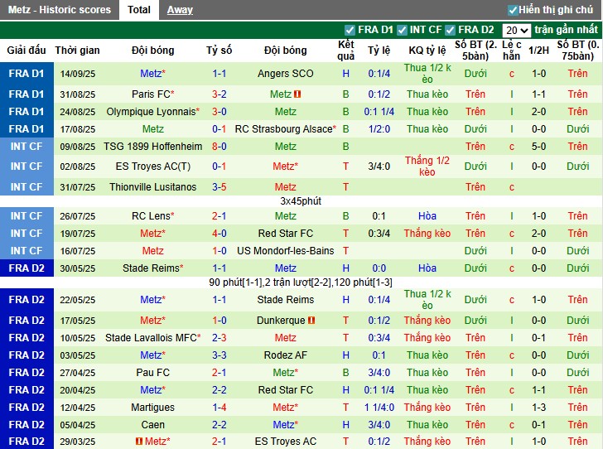This screenshot has height=449, width=603.
Task: Switch to the Away tab
Action: [180, 10]
